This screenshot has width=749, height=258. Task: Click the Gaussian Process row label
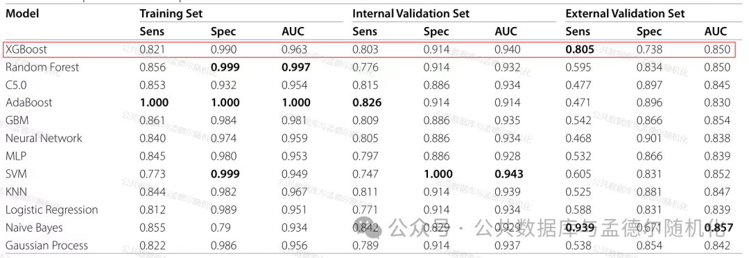coord(47,246)
